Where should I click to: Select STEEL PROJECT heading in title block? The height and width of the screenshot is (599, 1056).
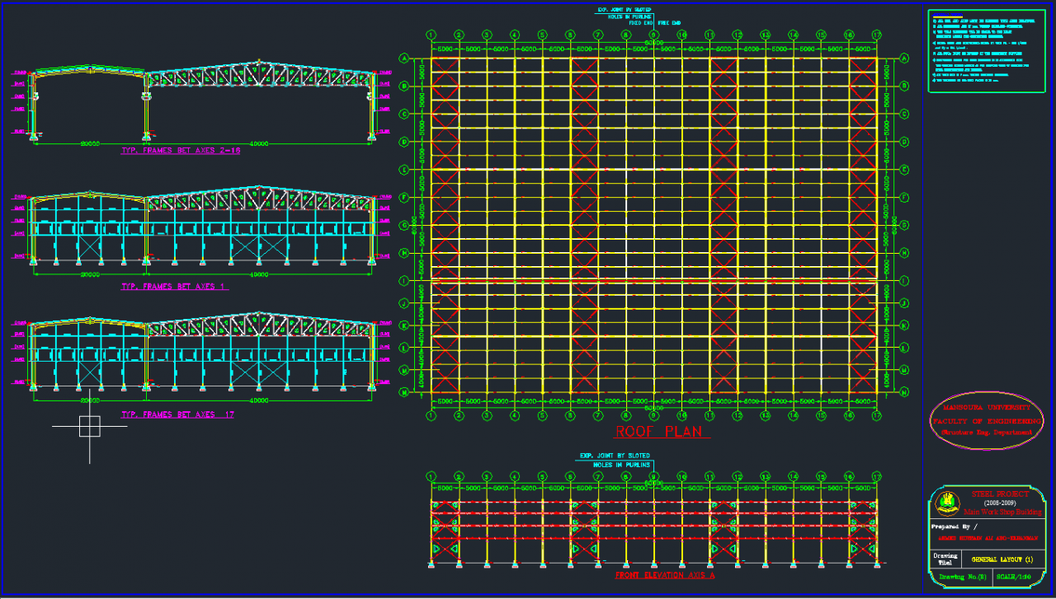(x=1000, y=494)
